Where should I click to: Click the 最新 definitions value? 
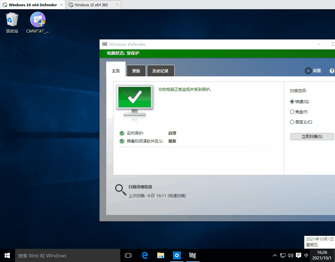point(172,141)
